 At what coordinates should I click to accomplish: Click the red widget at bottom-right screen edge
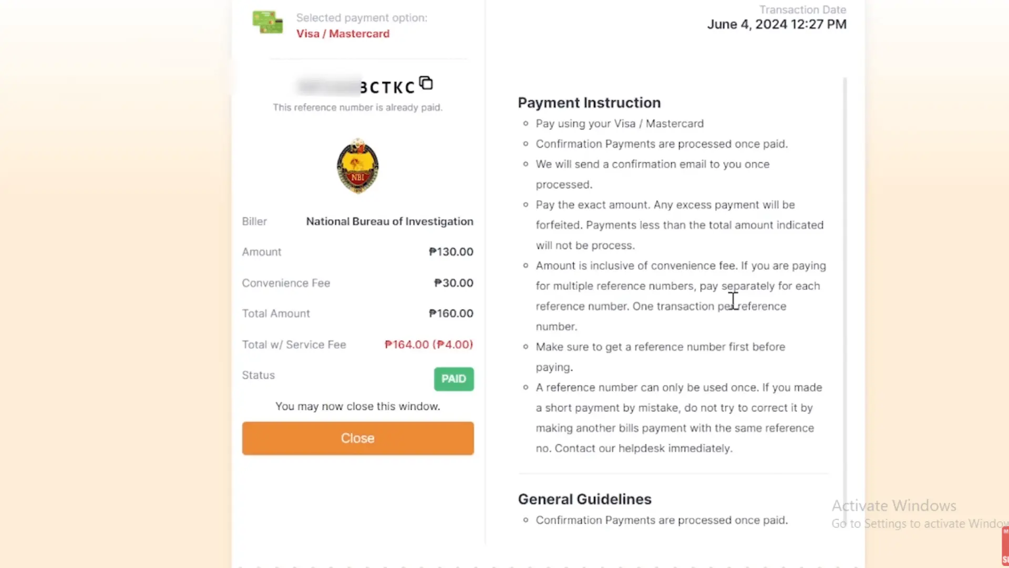(x=1005, y=546)
